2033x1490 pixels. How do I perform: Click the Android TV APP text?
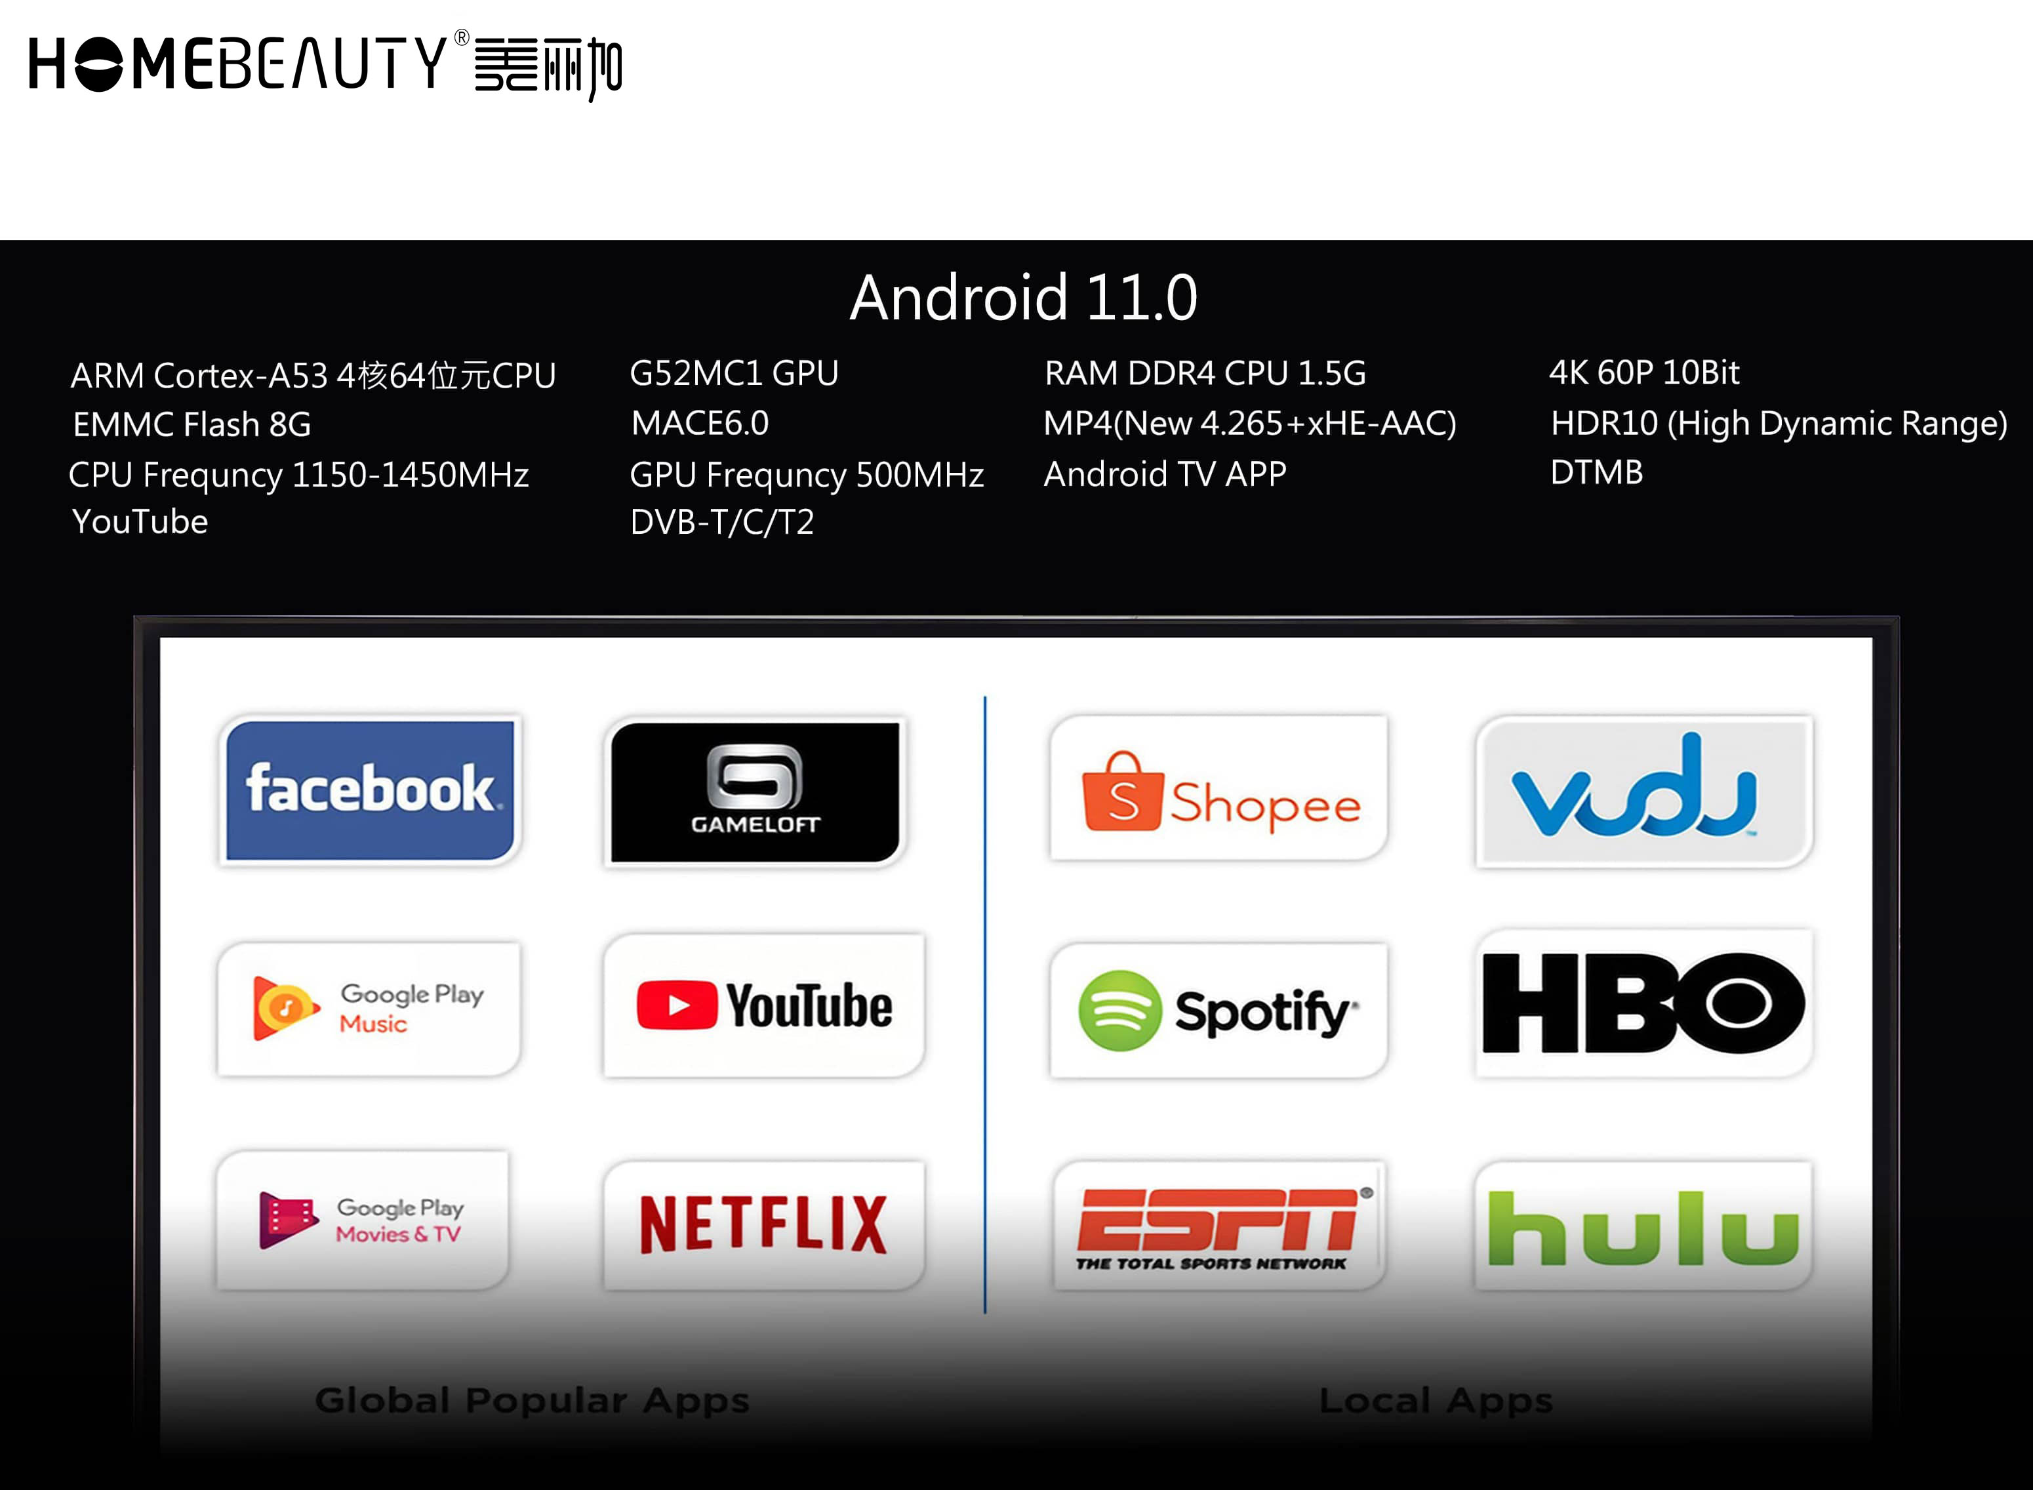click(x=1165, y=474)
